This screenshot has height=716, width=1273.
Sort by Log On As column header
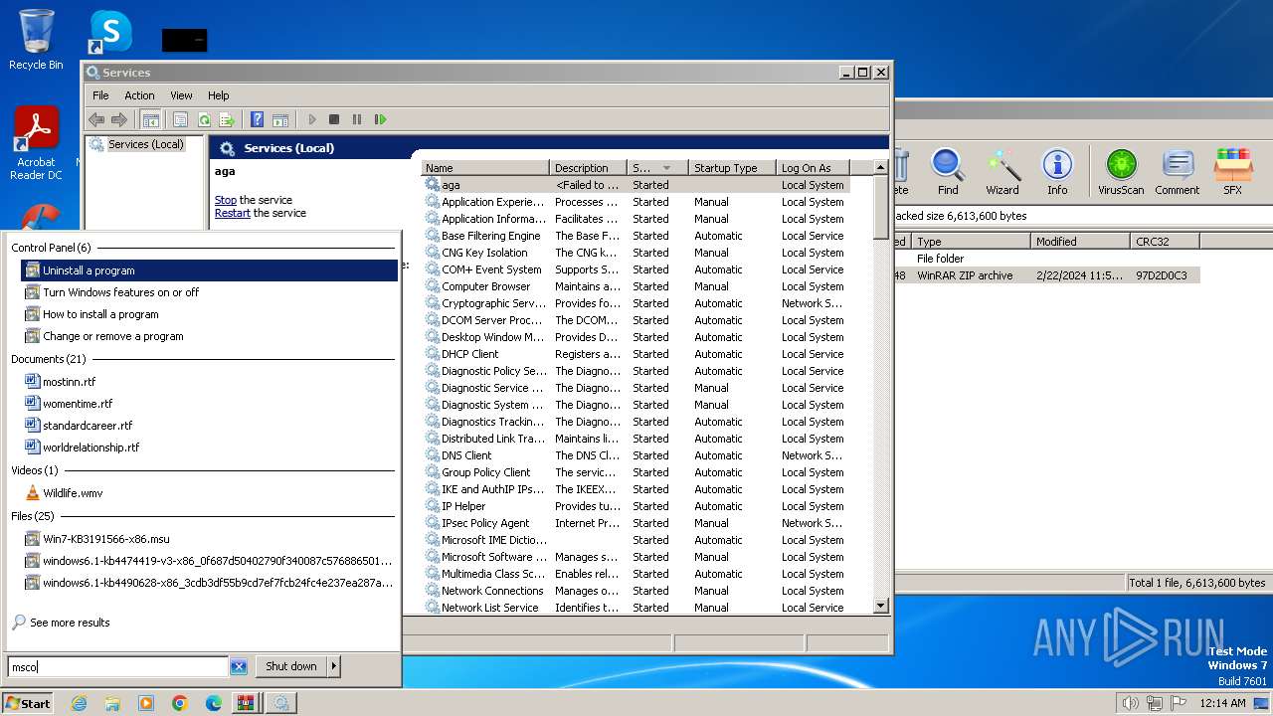(x=813, y=168)
